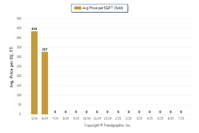This screenshot has width=199, height=133.
Task: Click the 1/25 x-axis month label
Action: click(x=118, y=118)
